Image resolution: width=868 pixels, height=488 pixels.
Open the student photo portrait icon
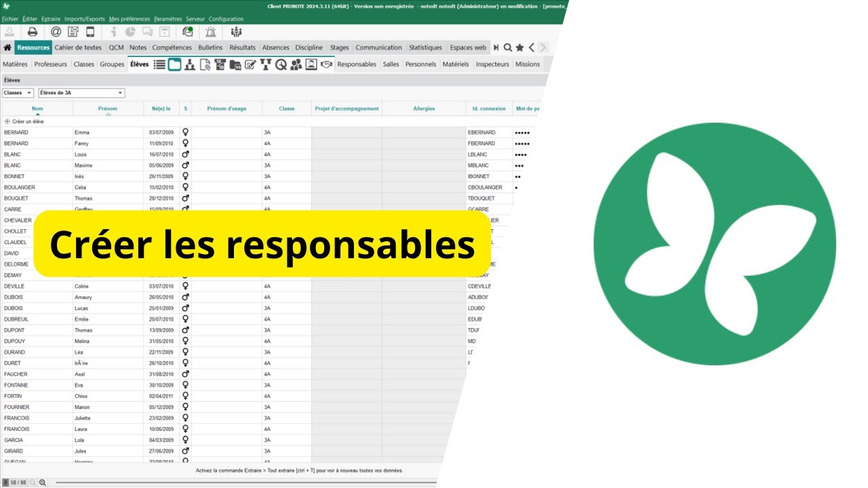(311, 64)
